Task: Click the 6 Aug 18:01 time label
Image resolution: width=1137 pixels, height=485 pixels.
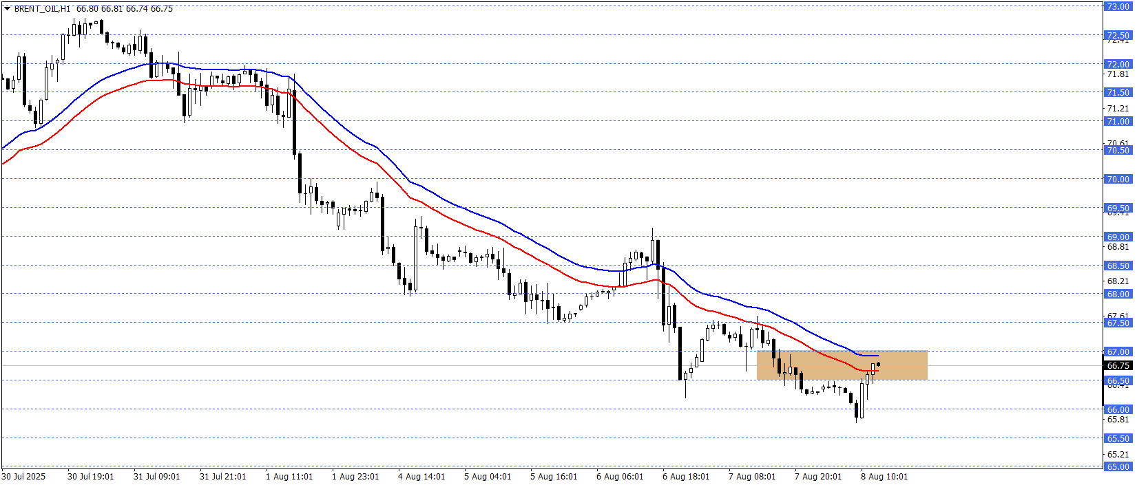Action: tap(686, 476)
